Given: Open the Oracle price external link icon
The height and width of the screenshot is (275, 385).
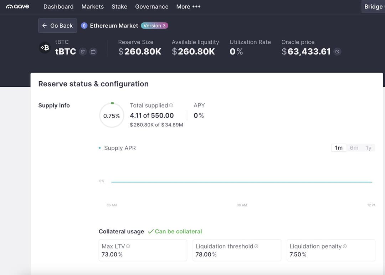Looking at the screenshot, I should 337,52.
